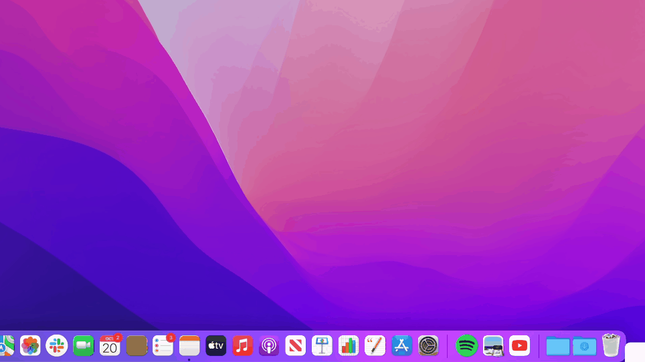This screenshot has width=645, height=362.
Task: Start FaceTime from the Dock
Action: (84, 345)
